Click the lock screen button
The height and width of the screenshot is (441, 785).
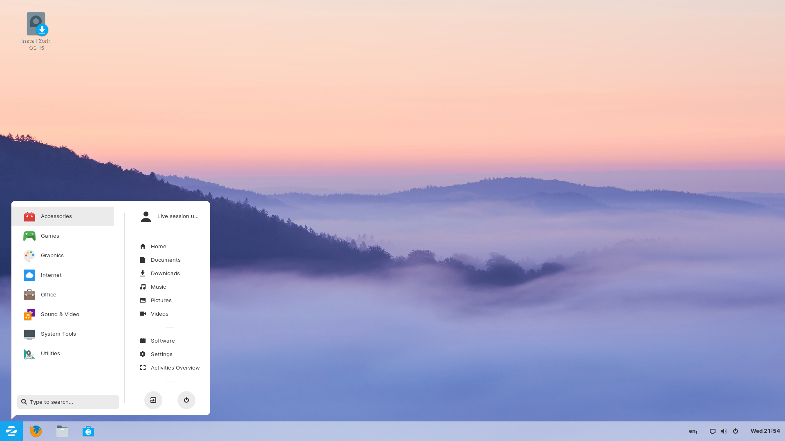153,399
